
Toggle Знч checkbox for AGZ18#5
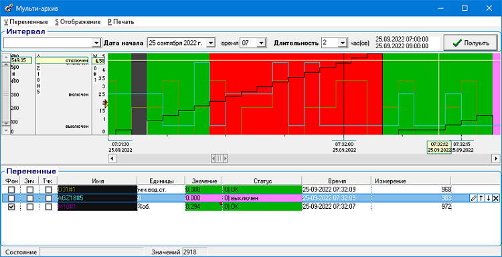pyautogui.click(x=29, y=198)
